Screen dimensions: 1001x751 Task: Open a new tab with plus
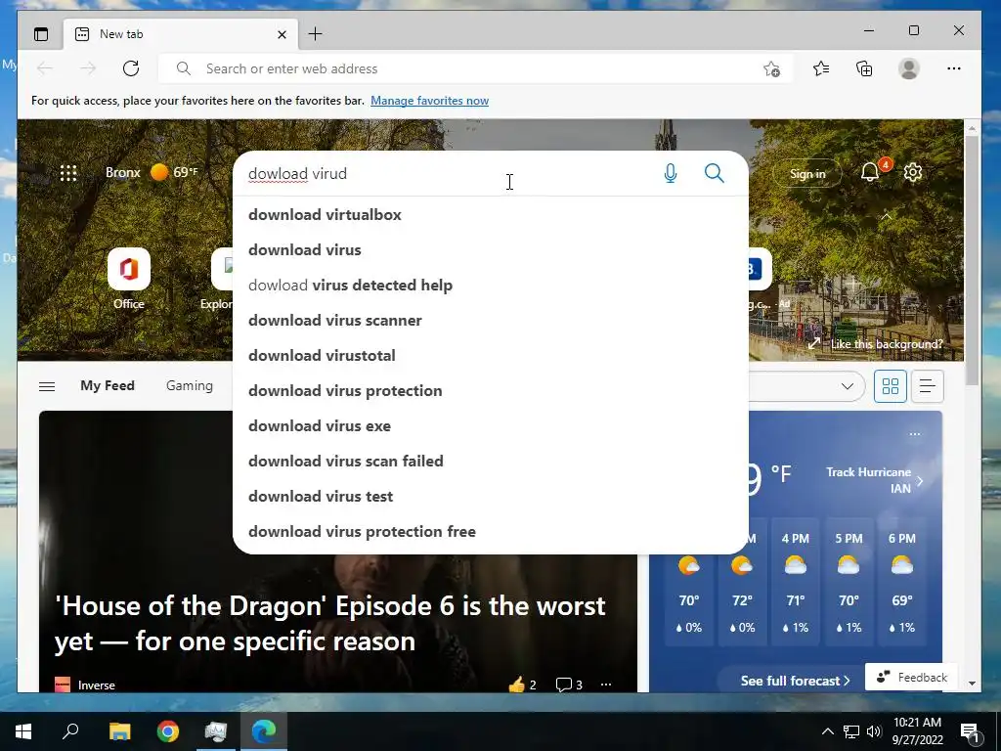pyautogui.click(x=316, y=34)
